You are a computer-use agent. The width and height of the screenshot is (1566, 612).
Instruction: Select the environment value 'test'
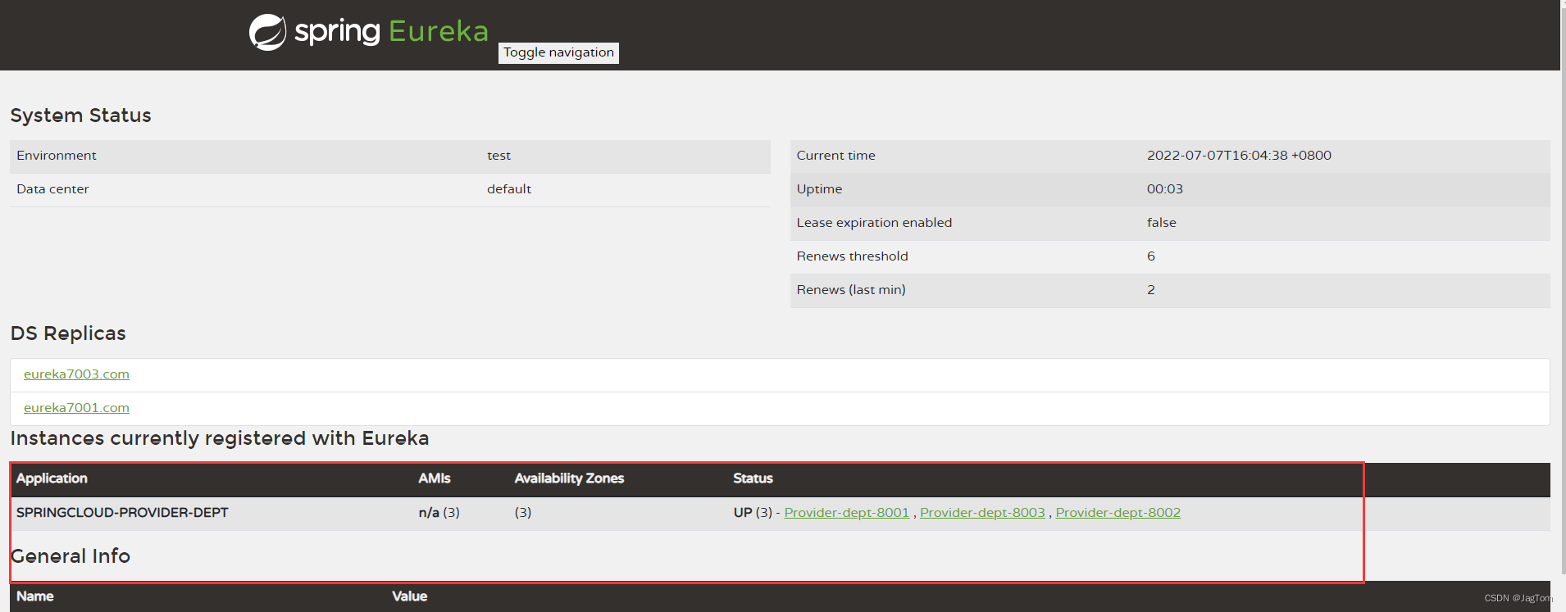498,156
